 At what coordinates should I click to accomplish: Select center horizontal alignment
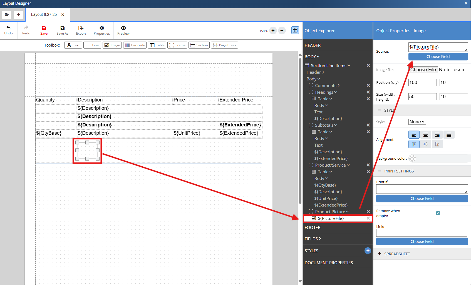[425, 135]
